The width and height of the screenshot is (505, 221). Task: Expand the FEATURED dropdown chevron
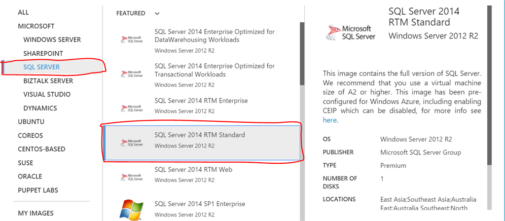click(157, 14)
